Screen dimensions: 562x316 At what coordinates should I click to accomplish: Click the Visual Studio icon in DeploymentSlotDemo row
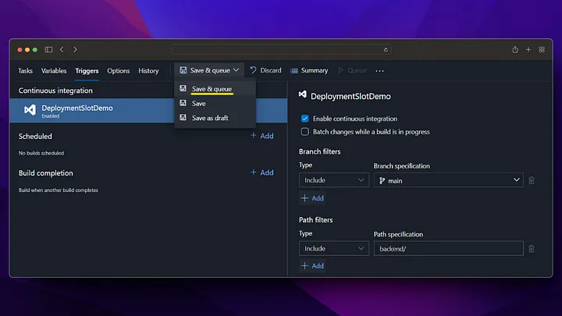[x=30, y=110]
